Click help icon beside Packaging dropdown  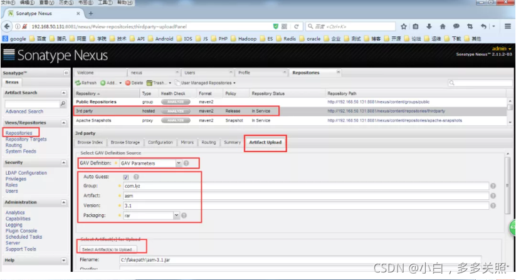tap(184, 215)
